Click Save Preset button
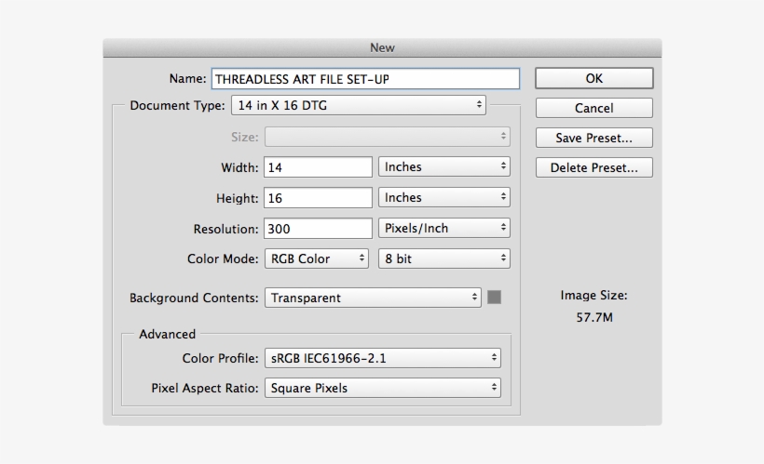 (x=593, y=138)
